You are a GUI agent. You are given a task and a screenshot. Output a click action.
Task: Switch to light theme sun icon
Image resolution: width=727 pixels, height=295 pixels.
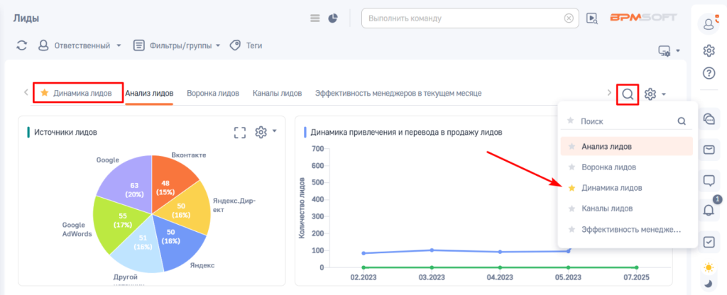point(709,267)
